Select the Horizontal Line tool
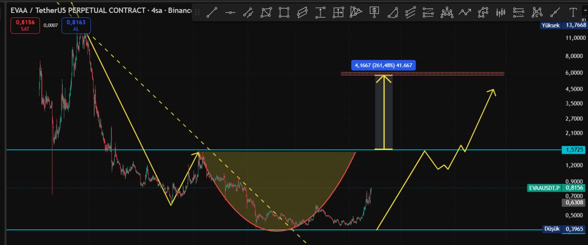This screenshot has height=245, width=588. coord(230,12)
